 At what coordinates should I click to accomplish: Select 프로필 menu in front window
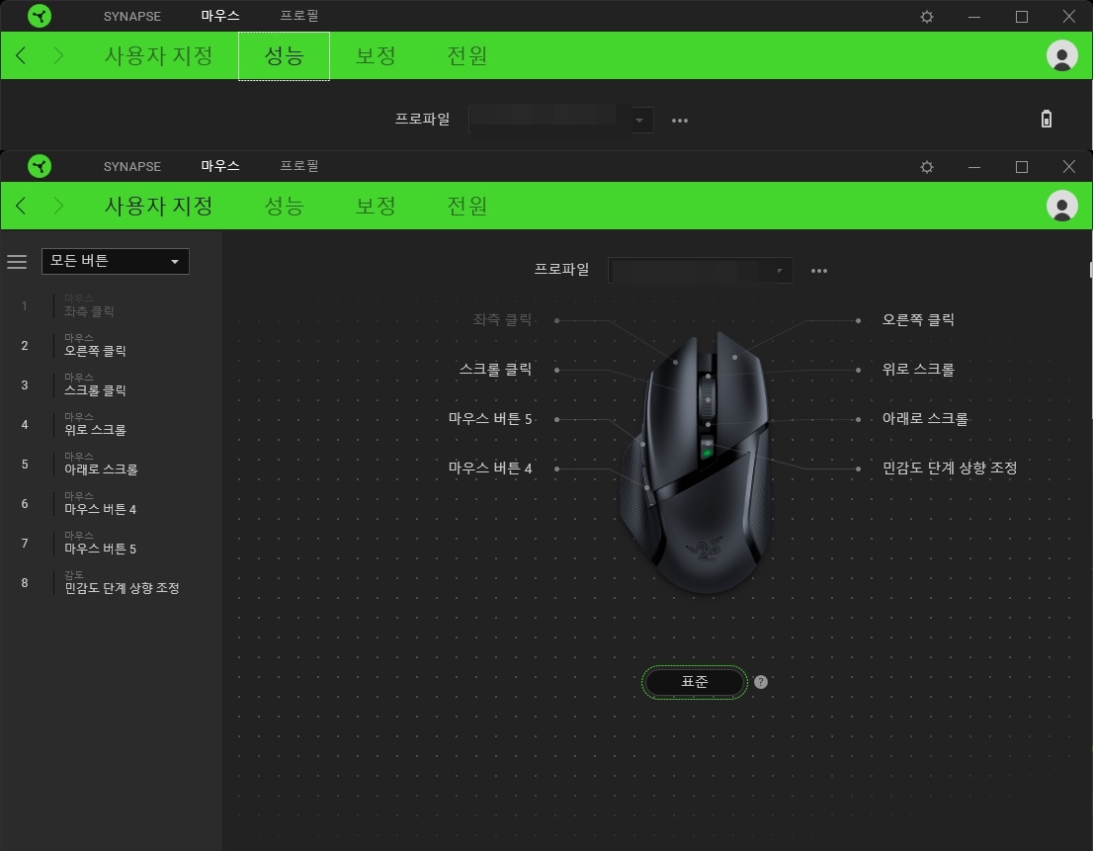[x=299, y=166]
